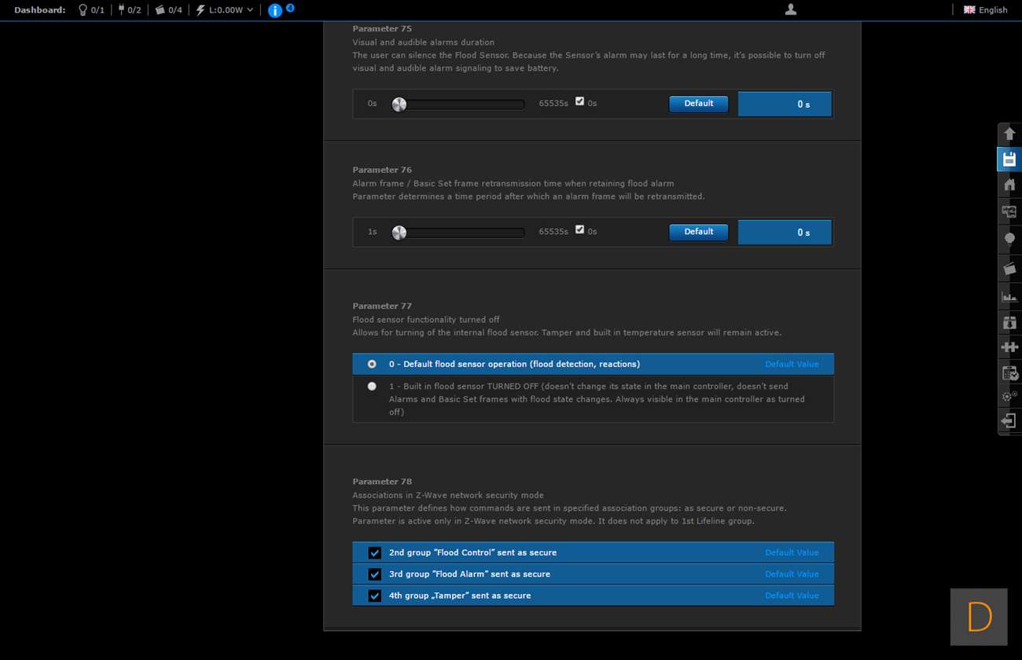
Task: Open the Plugins puzzle piece icon
Action: (1009, 346)
